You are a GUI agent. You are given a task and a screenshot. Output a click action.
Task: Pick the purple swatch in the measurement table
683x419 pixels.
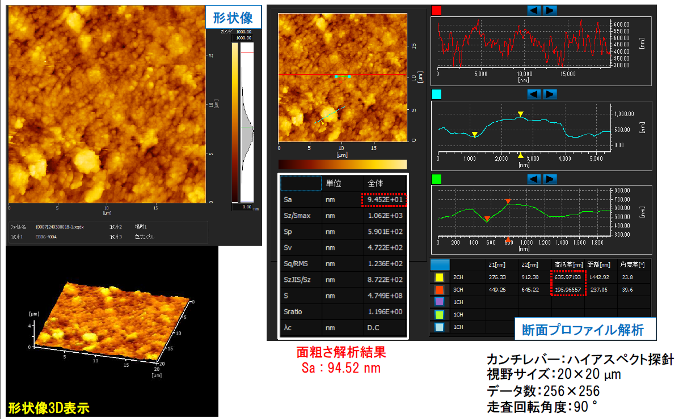(x=440, y=302)
